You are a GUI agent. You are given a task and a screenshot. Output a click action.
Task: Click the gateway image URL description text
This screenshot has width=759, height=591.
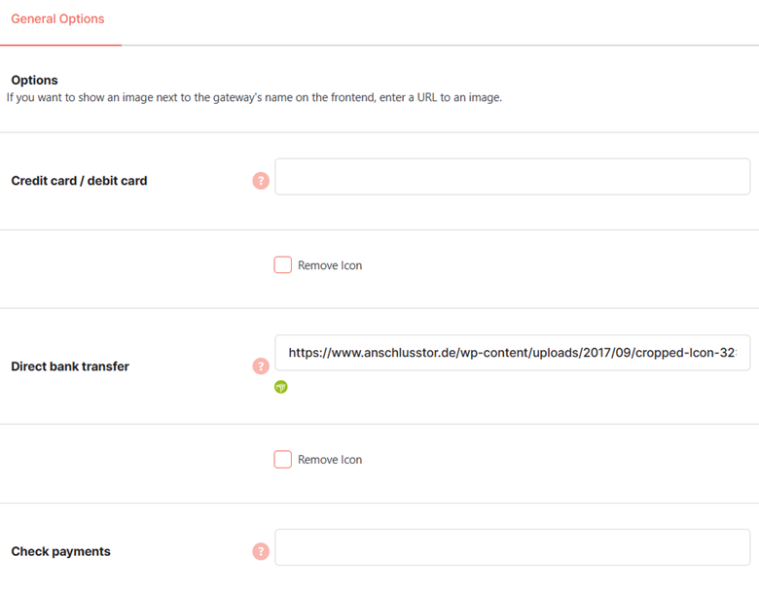pos(254,98)
